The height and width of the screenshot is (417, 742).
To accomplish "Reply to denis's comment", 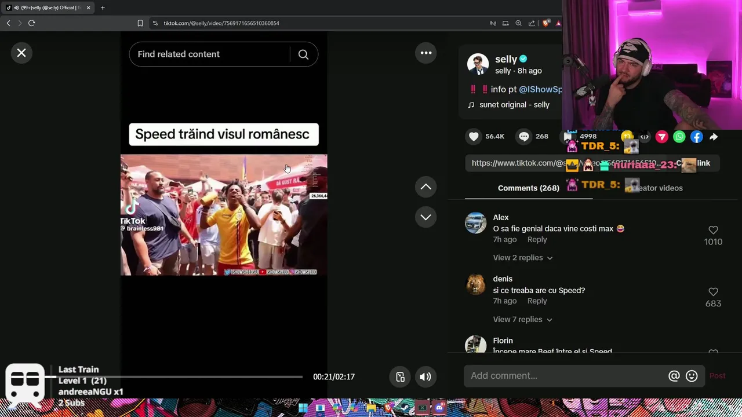I will [537, 301].
